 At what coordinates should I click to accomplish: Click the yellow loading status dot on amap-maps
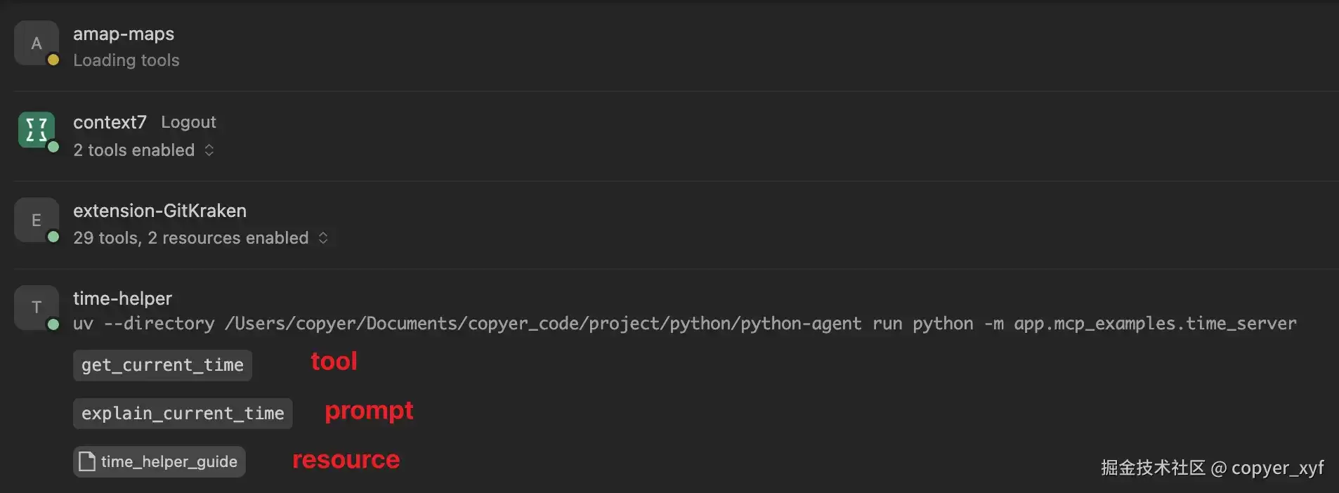[53, 60]
